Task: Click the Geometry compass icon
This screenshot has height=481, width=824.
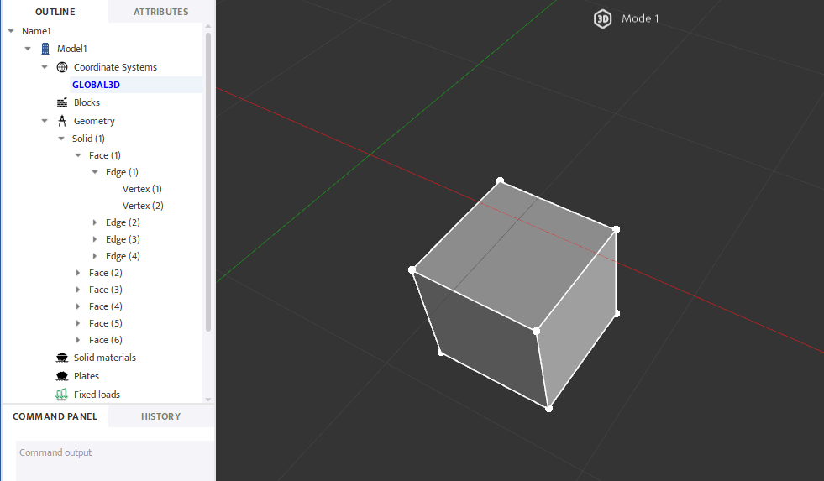Action: 62,121
